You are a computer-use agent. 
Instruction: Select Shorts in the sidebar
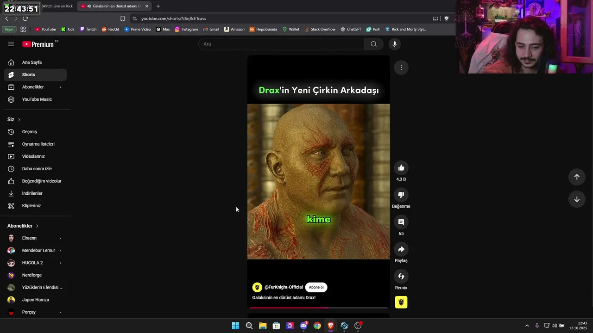(35, 74)
